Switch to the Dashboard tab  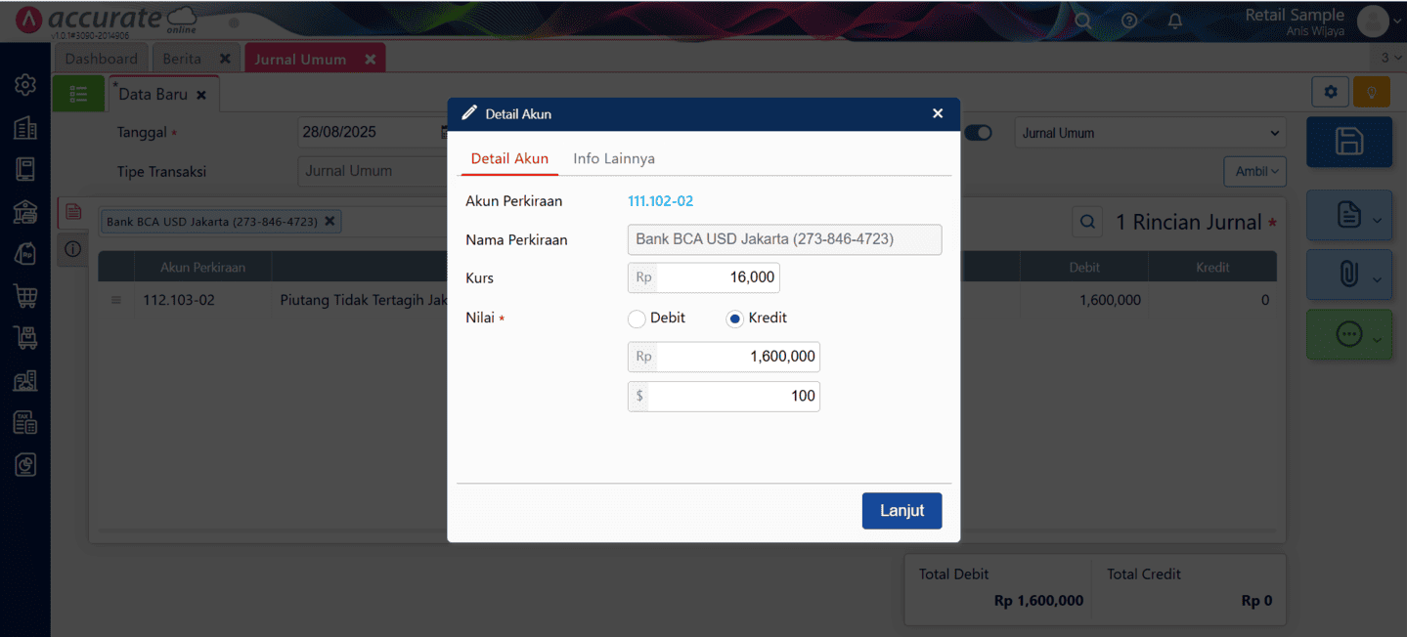tap(101, 59)
